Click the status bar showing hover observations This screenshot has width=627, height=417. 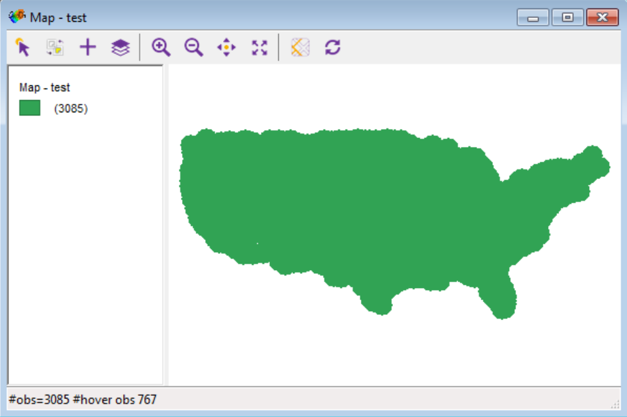[x=79, y=399]
